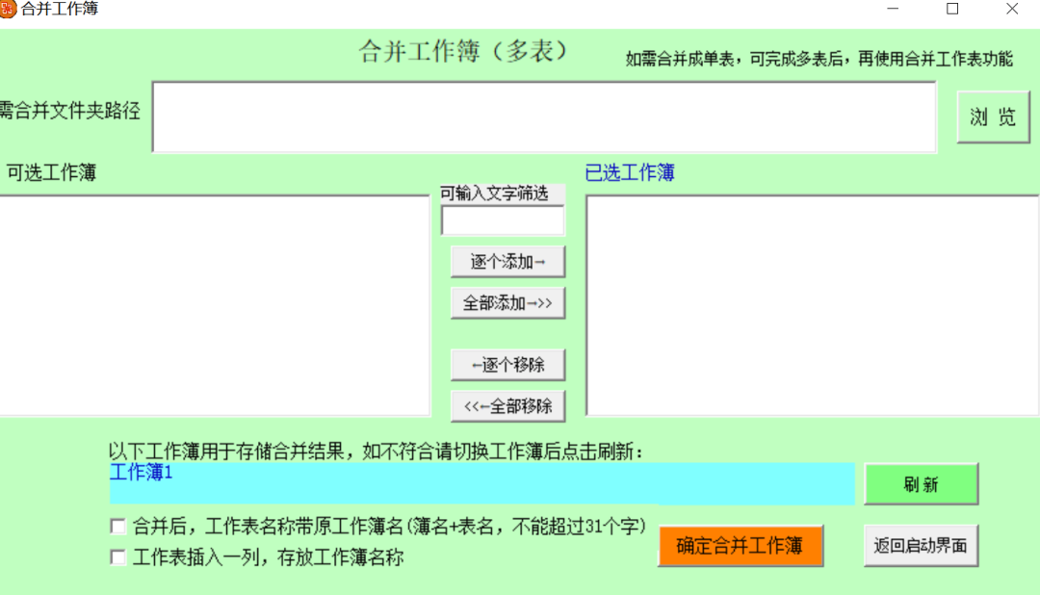Screen dimensions: 1040x595
Task: Click the 浏览 button to choose a folder
Action: pos(993,116)
